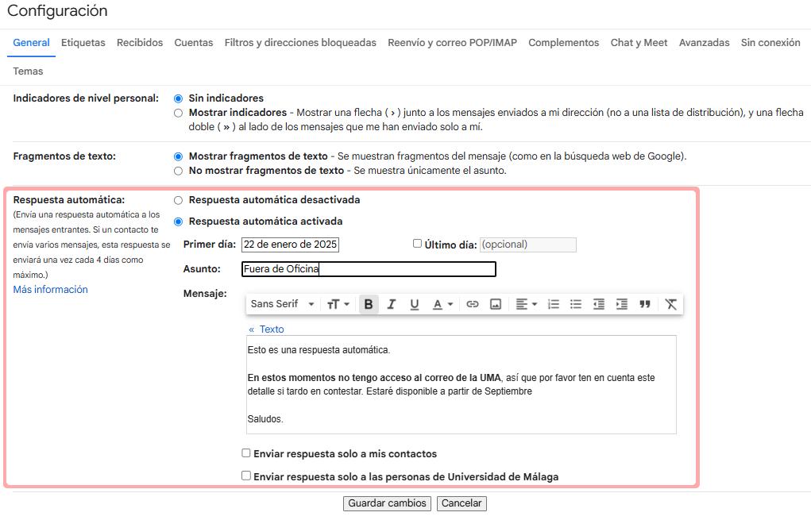Open the Chat y Meet tab
The height and width of the screenshot is (520, 811).
639,42
